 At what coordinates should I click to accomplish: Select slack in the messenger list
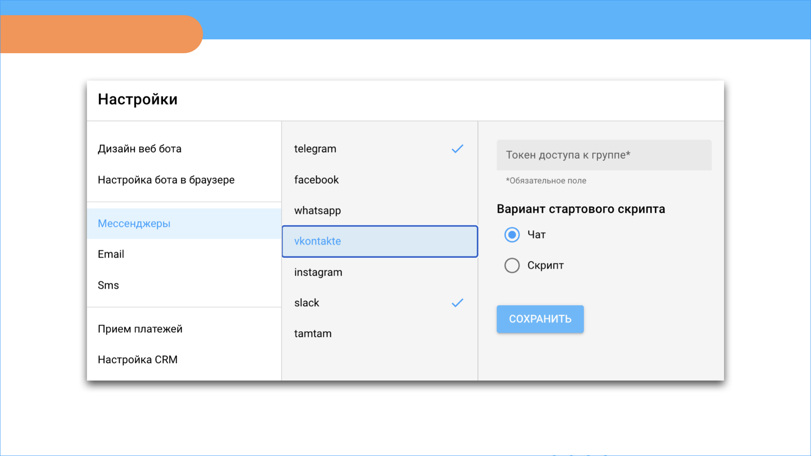307,303
